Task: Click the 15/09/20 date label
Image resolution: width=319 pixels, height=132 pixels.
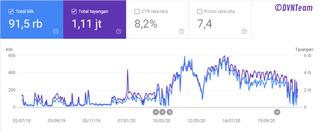Action: coord(266,120)
